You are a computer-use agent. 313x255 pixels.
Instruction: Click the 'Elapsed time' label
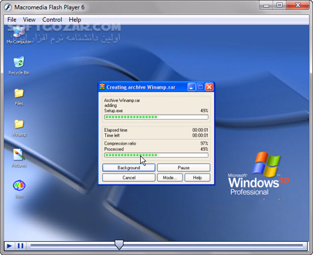(x=116, y=130)
